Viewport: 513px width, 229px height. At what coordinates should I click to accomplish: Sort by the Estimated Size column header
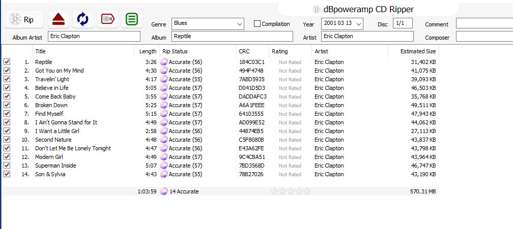[x=417, y=51]
